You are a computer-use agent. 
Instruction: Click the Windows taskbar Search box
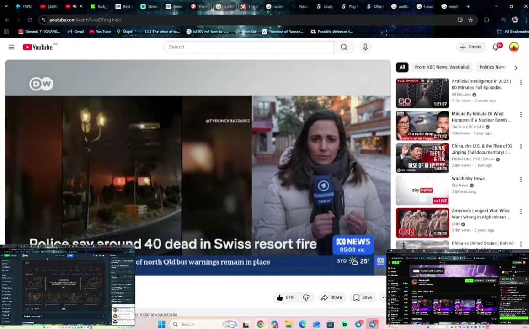204,324
